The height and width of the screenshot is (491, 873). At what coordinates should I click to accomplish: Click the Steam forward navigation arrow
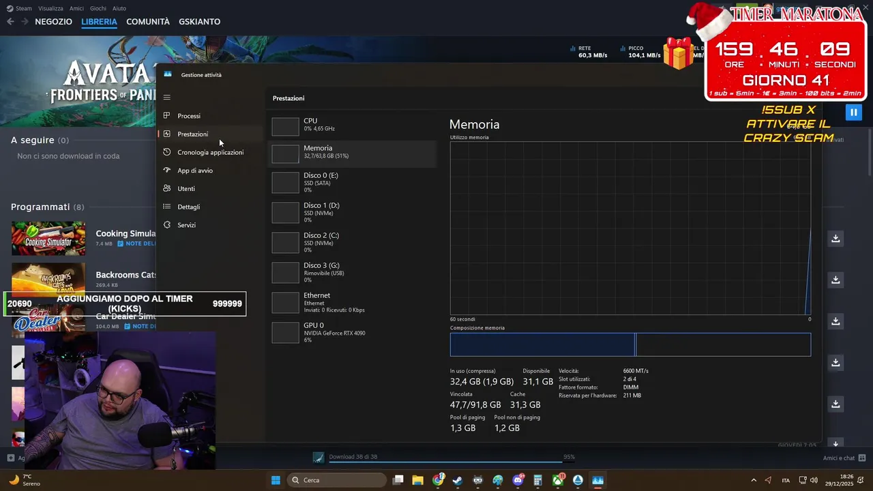(25, 22)
